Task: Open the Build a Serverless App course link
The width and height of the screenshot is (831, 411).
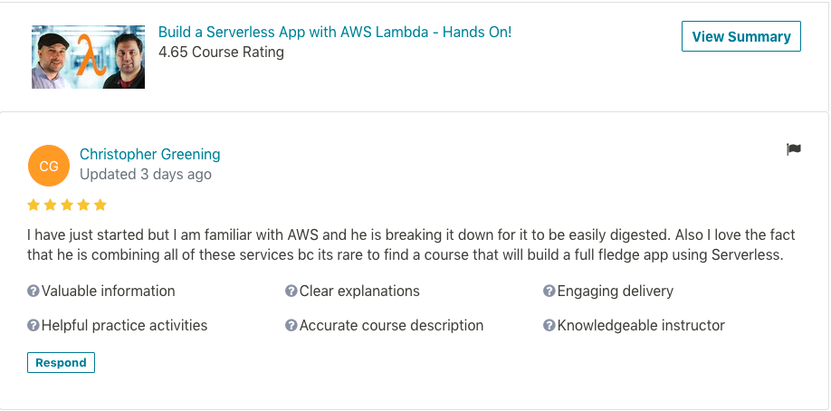Action: point(335,32)
